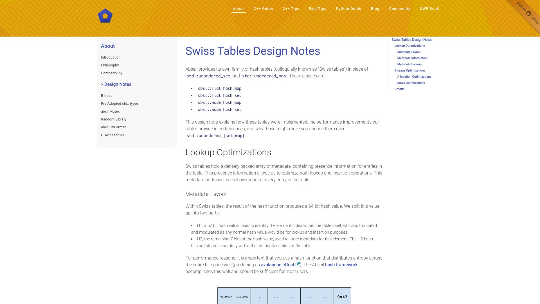The width and height of the screenshot is (540, 304).
Task: Jump to Metadata Lookup in the TOC
Action: (x=409, y=64)
